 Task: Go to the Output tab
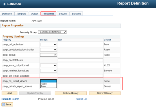[34, 14]
